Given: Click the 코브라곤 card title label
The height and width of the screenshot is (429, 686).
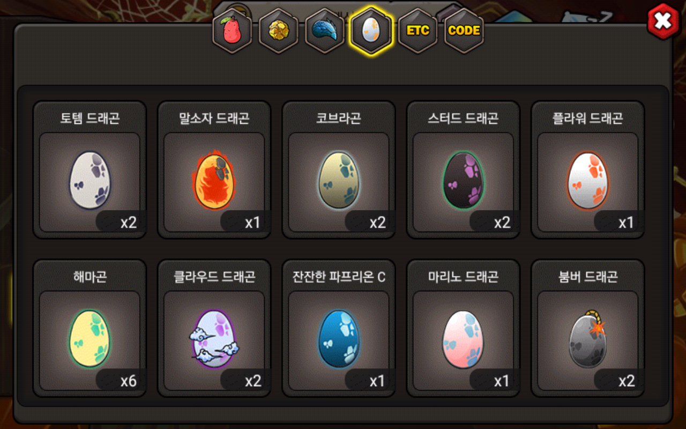Looking at the screenshot, I should (339, 118).
